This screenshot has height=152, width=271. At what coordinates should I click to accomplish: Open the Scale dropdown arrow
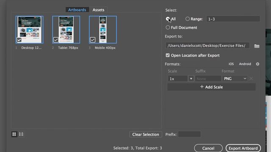click(x=191, y=79)
